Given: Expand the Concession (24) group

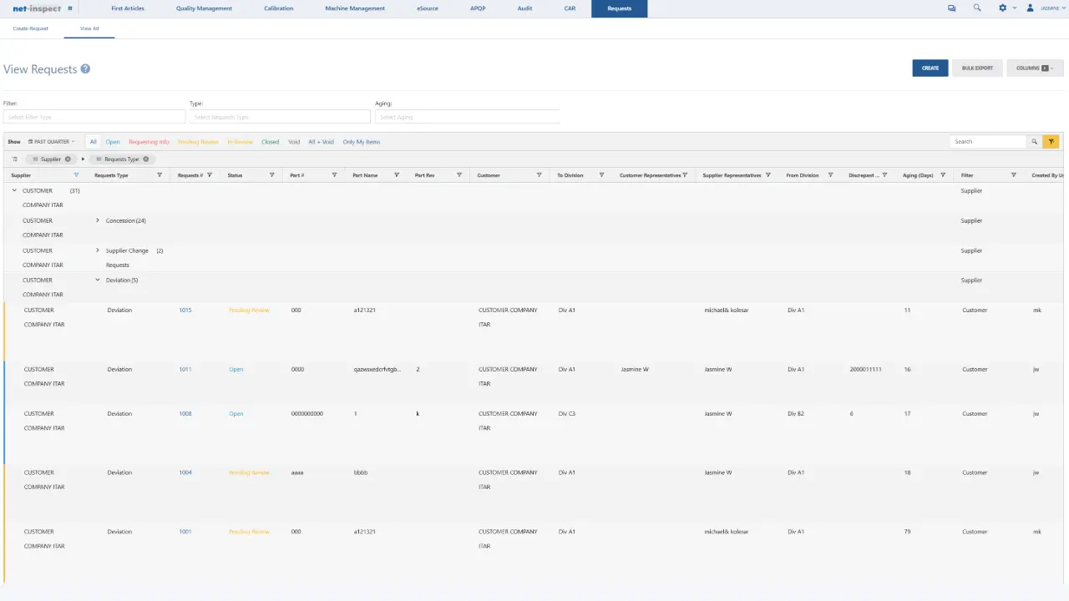Looking at the screenshot, I should [x=98, y=220].
